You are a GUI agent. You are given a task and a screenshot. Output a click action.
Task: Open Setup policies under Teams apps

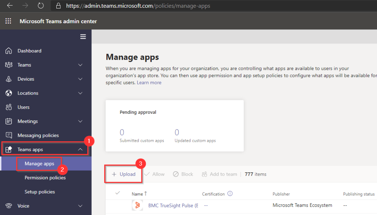[x=40, y=192]
